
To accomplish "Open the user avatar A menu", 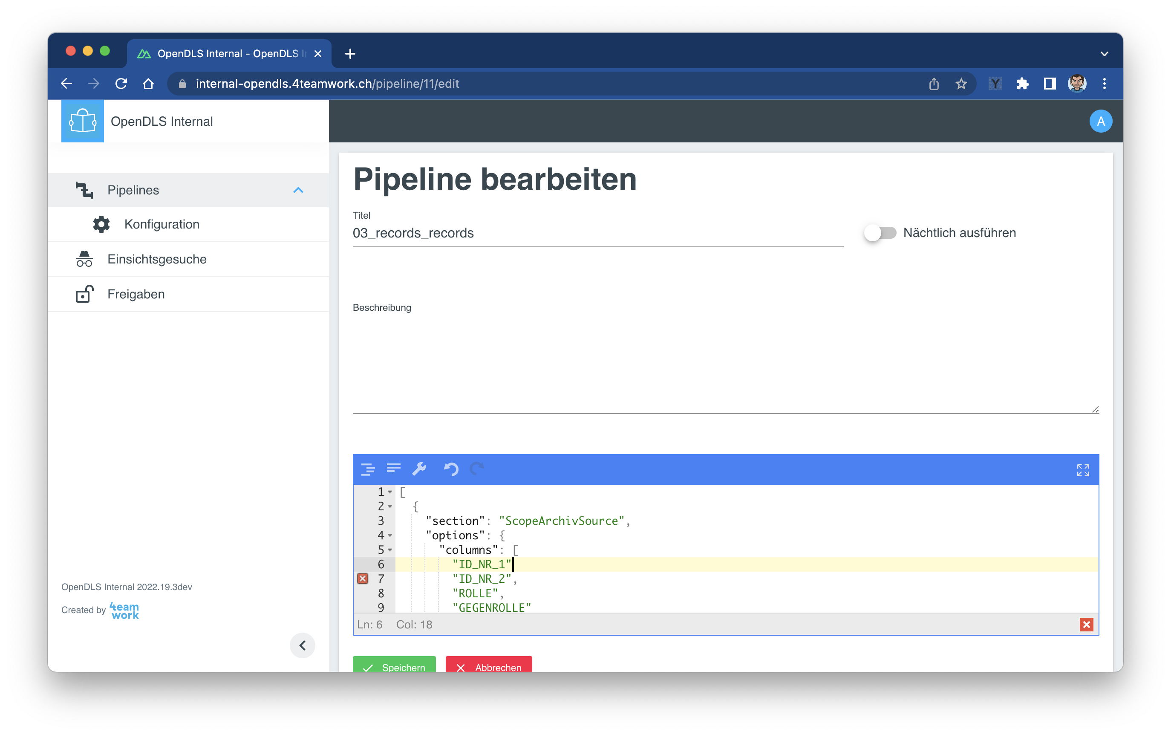I will tap(1101, 121).
